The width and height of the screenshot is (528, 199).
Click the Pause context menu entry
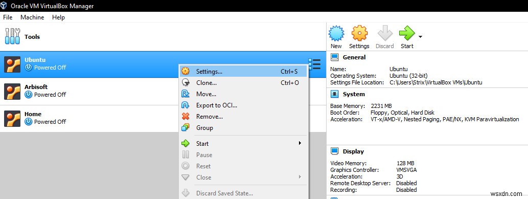(x=243, y=155)
